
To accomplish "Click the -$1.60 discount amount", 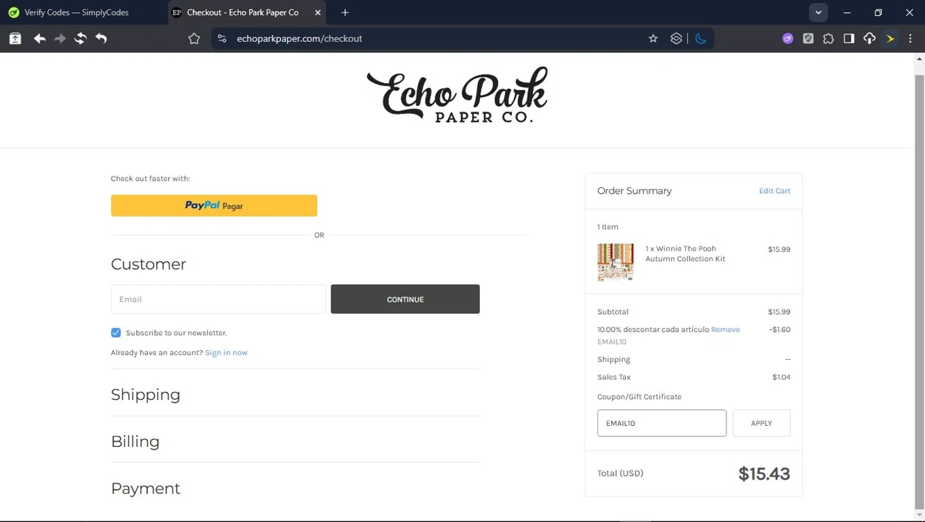I will click(779, 330).
